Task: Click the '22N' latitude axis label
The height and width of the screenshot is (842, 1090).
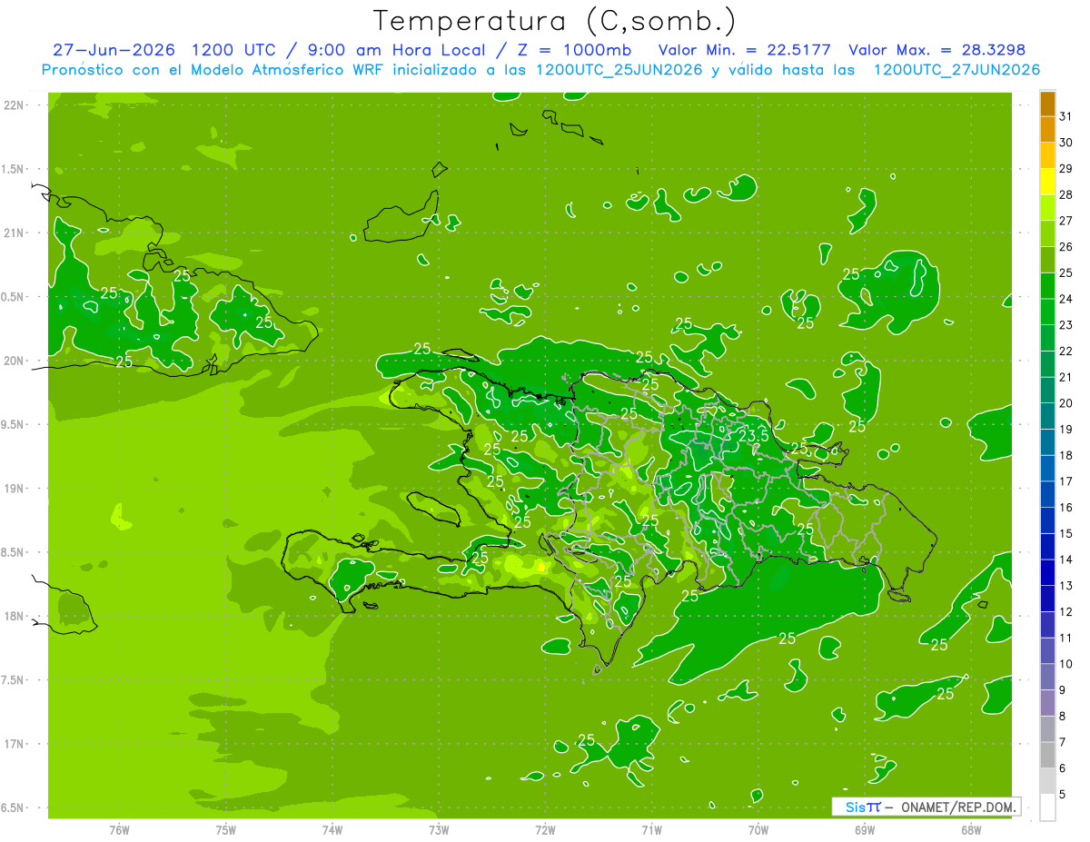Action: tap(14, 105)
